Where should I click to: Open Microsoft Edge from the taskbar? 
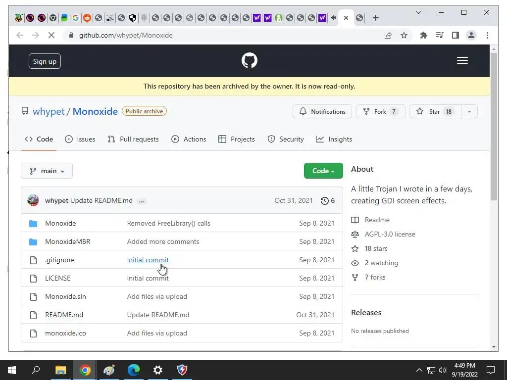(133, 370)
